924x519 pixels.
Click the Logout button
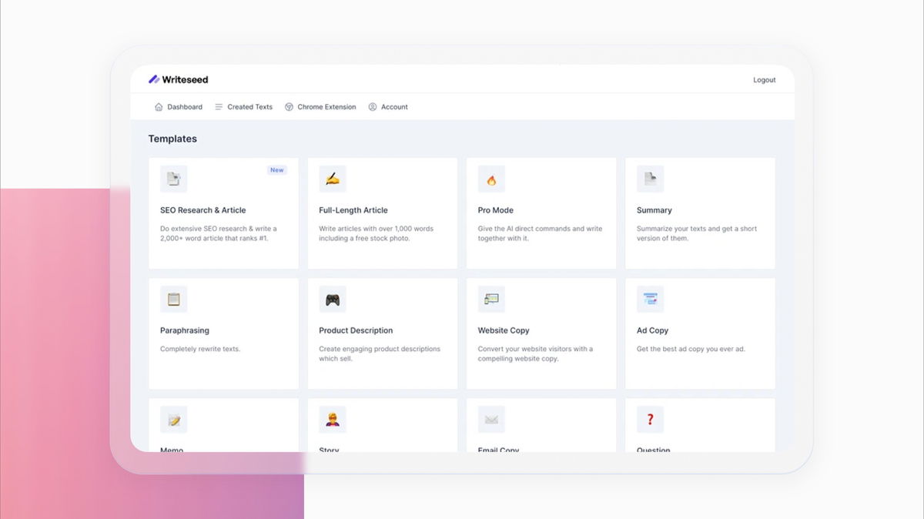coord(764,79)
